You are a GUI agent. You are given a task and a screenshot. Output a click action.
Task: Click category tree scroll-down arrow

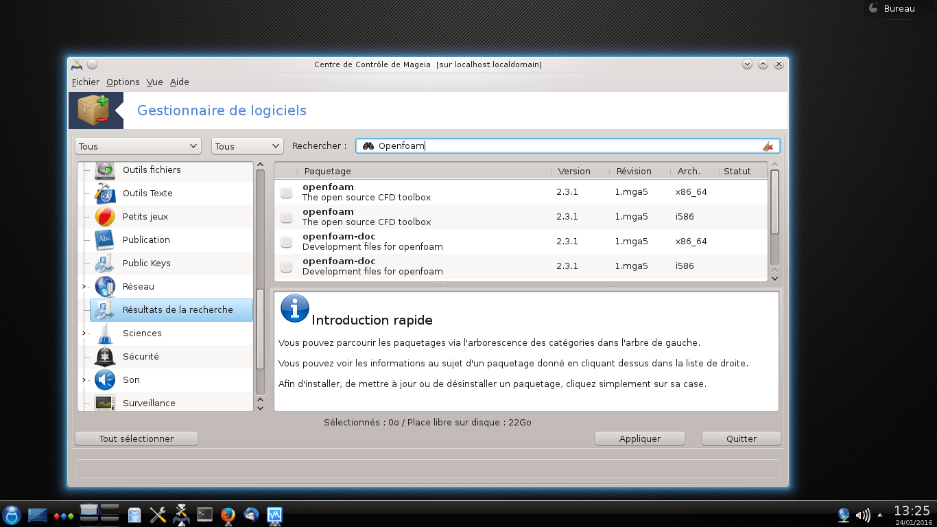coord(260,408)
